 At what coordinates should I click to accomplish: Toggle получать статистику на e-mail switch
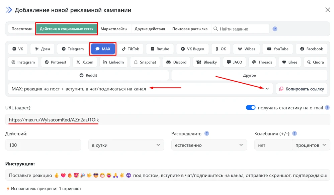251,108
